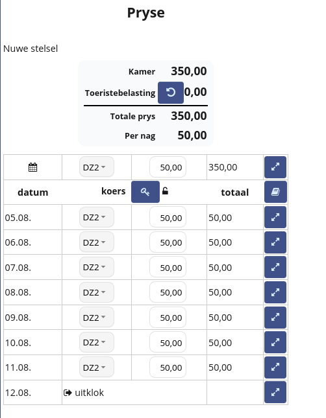Expand details for 05.08. row
This screenshot has width=326, height=418.
point(275,217)
